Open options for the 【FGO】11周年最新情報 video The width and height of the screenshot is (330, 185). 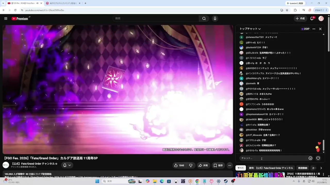[x=323, y=175]
